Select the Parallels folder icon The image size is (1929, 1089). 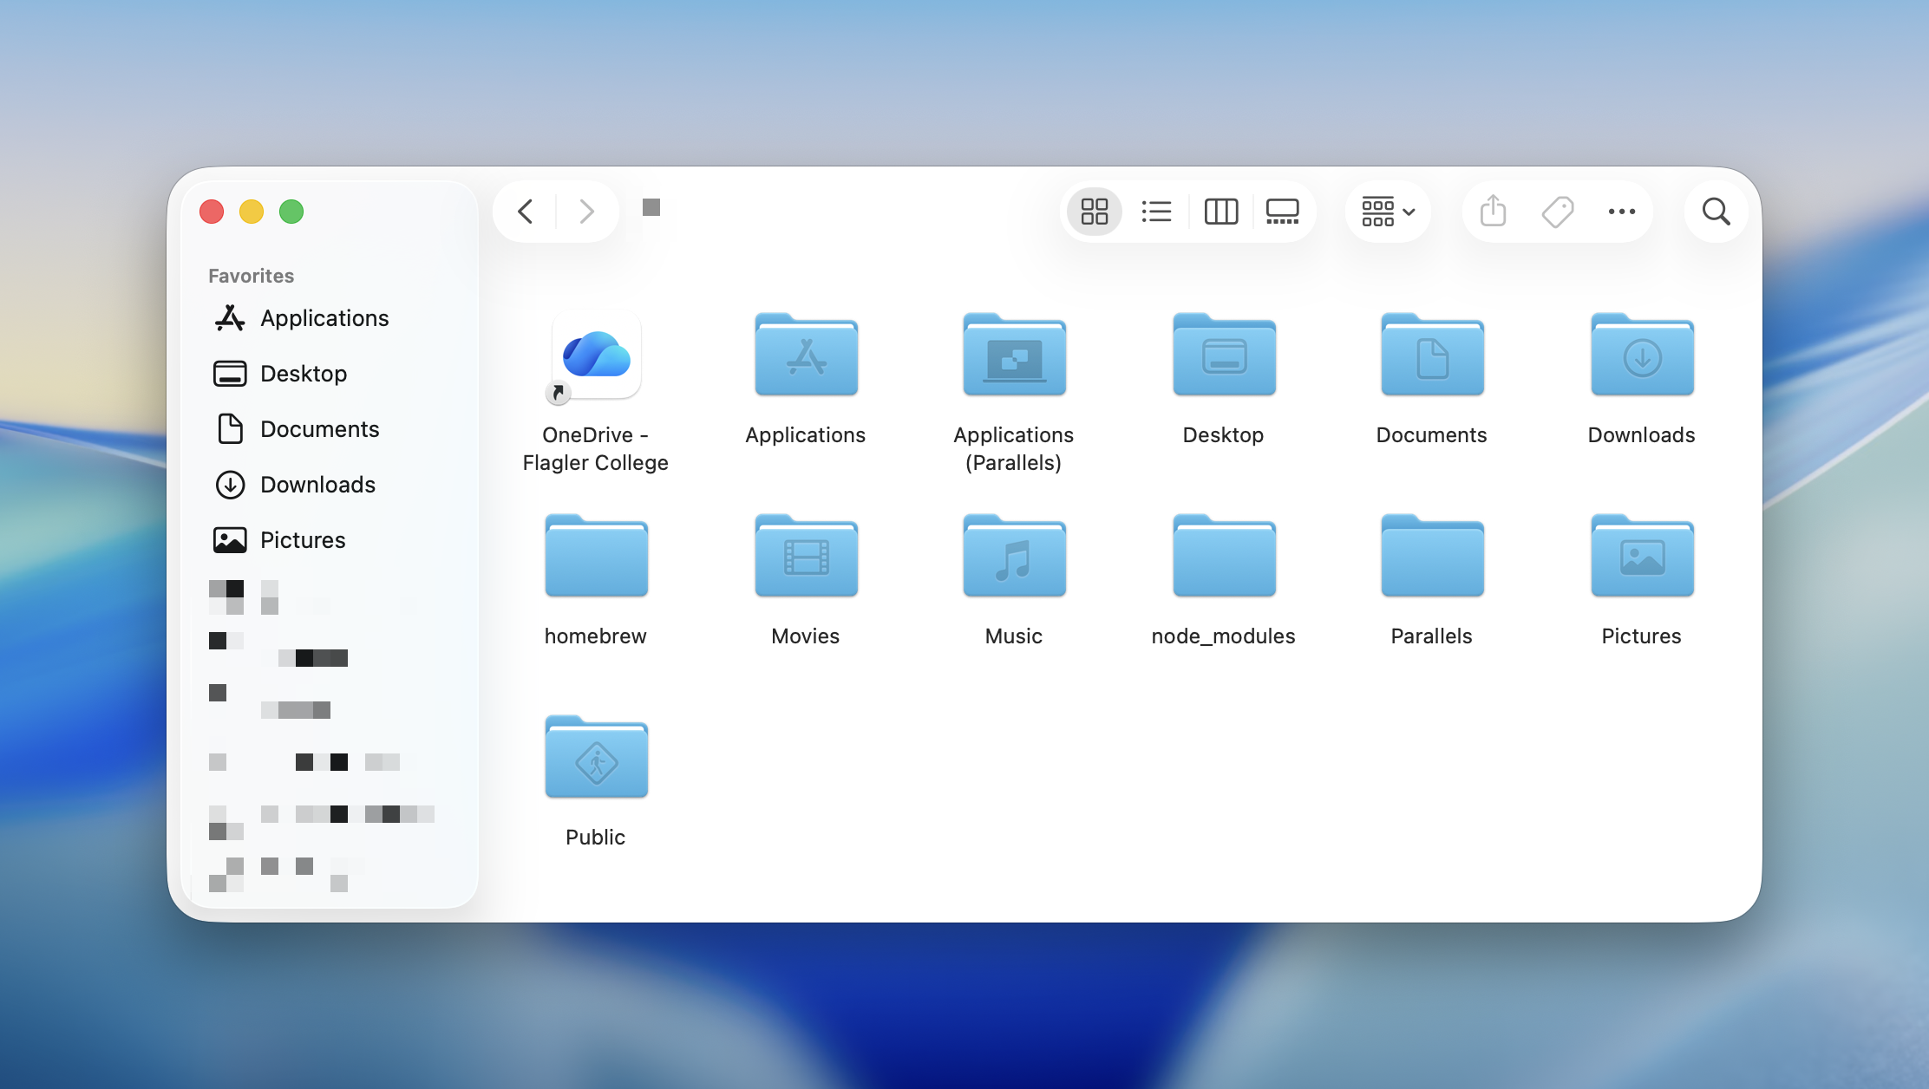tap(1432, 556)
